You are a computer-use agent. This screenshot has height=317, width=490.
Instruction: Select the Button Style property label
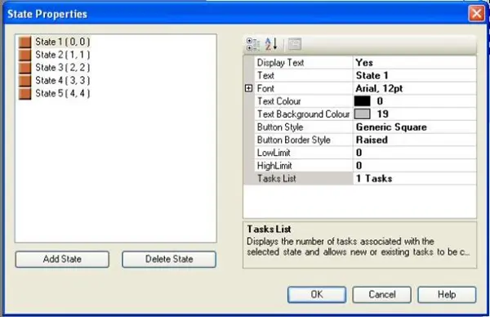pyautogui.click(x=304, y=127)
